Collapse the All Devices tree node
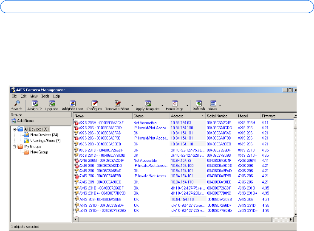The image size is (314, 231). (x=14, y=129)
